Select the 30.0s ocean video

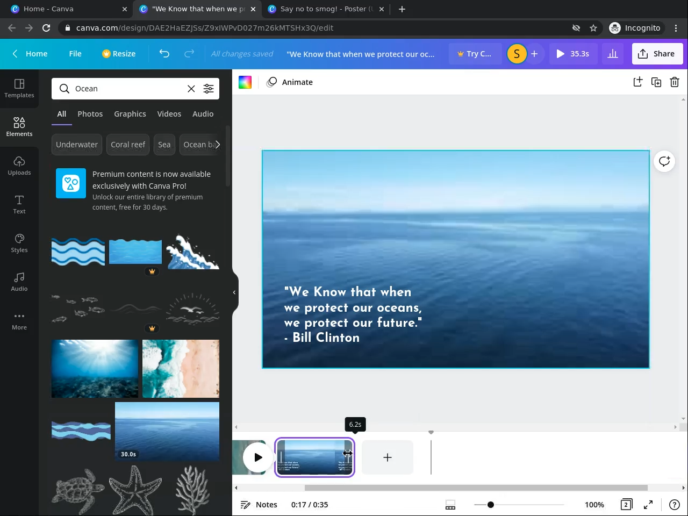tap(167, 432)
